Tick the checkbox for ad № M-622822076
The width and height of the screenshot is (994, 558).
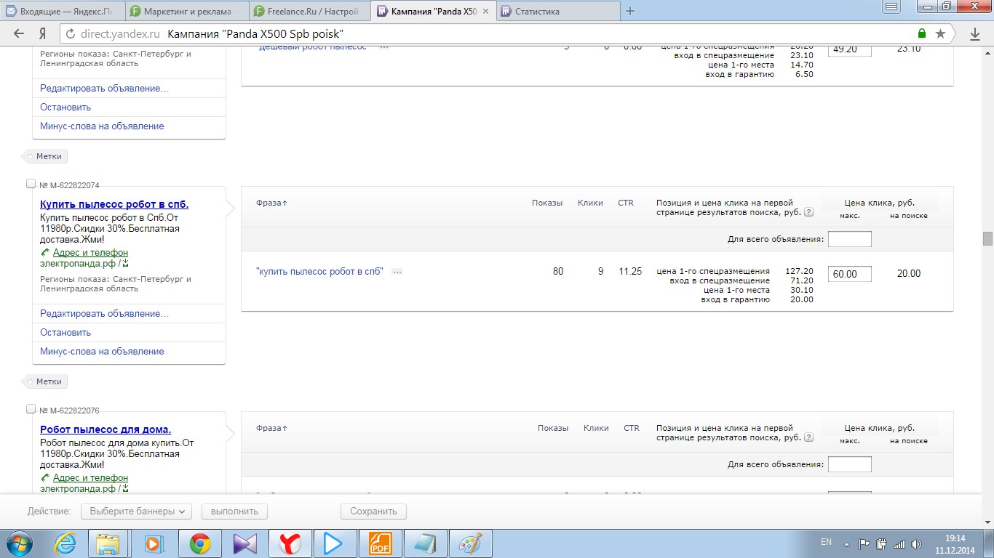(31, 409)
